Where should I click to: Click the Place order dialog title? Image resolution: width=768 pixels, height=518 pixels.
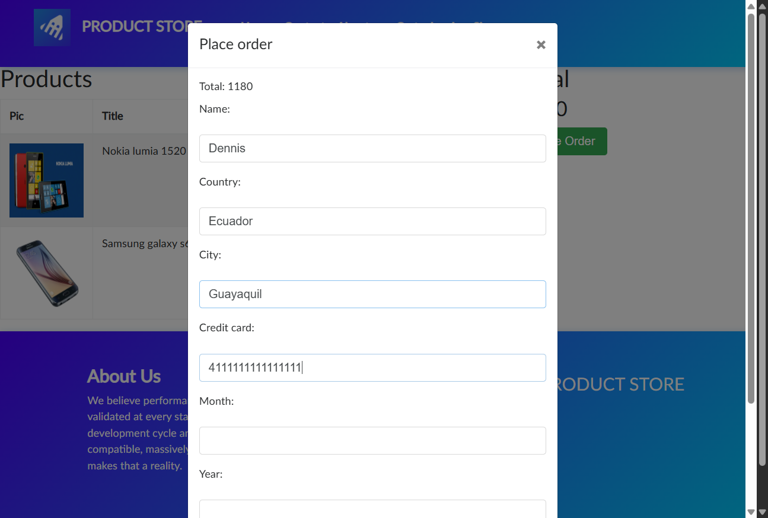(x=236, y=44)
